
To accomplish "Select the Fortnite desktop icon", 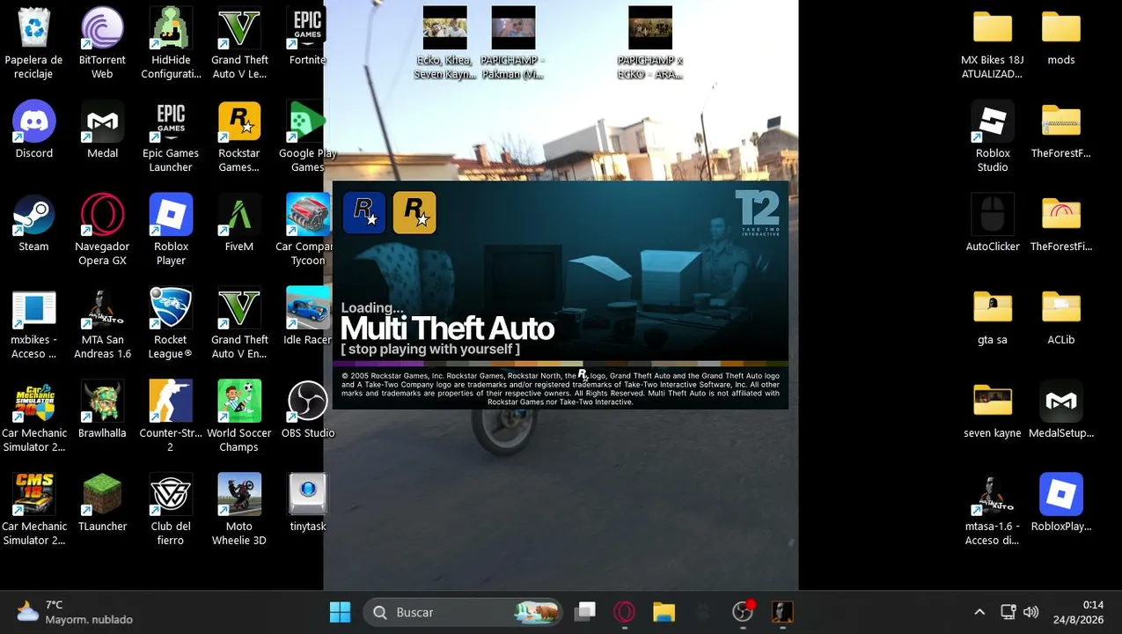I will [307, 36].
